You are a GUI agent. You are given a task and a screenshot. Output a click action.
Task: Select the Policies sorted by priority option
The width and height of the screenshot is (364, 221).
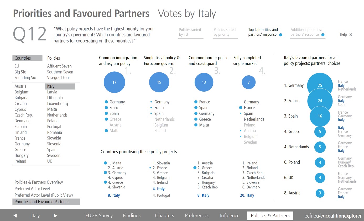click(225, 32)
